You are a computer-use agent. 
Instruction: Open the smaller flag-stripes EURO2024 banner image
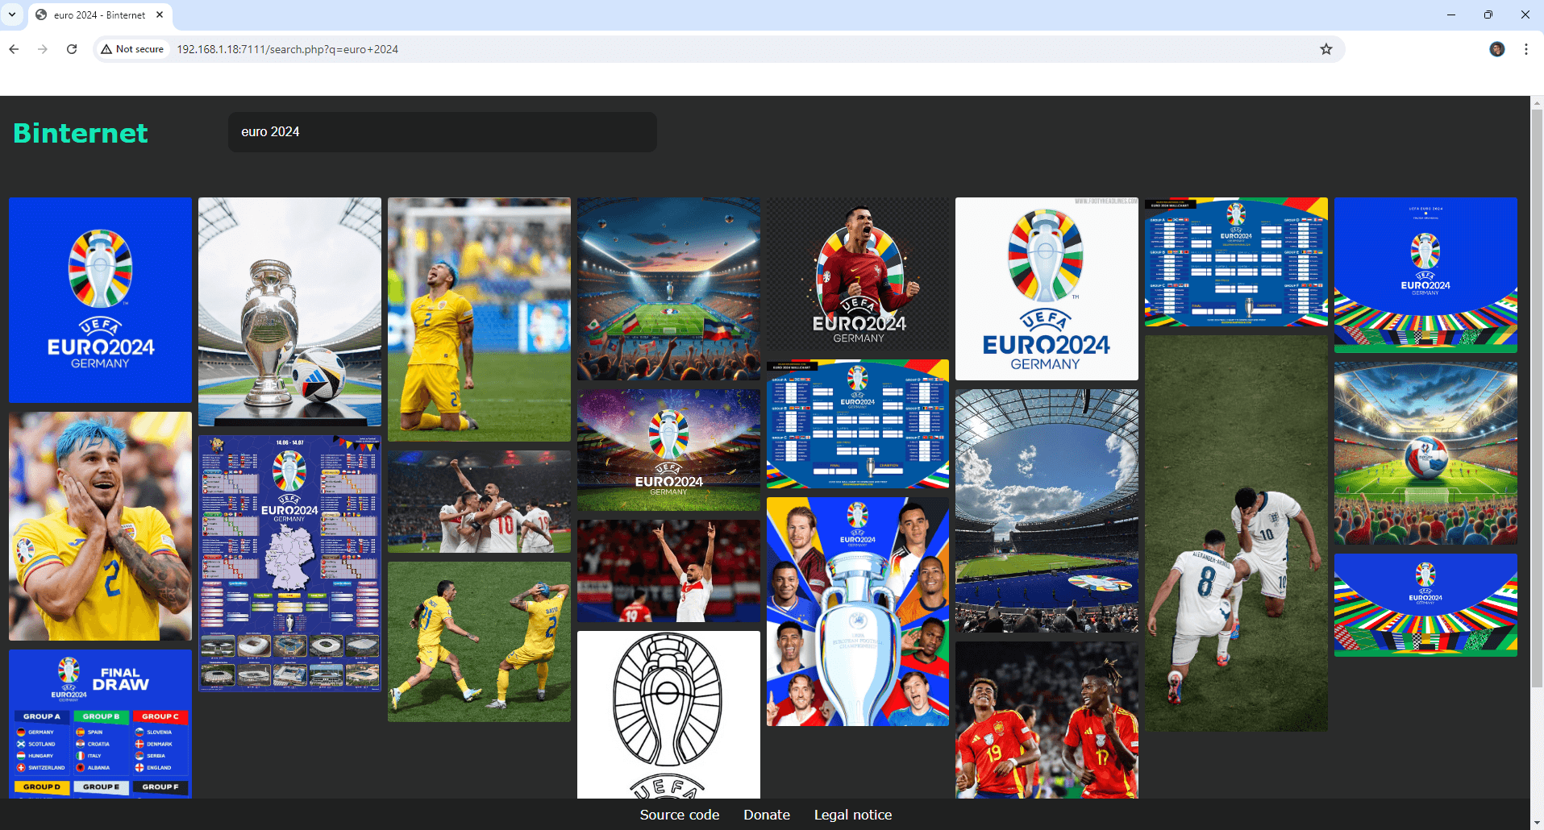coord(1425,605)
